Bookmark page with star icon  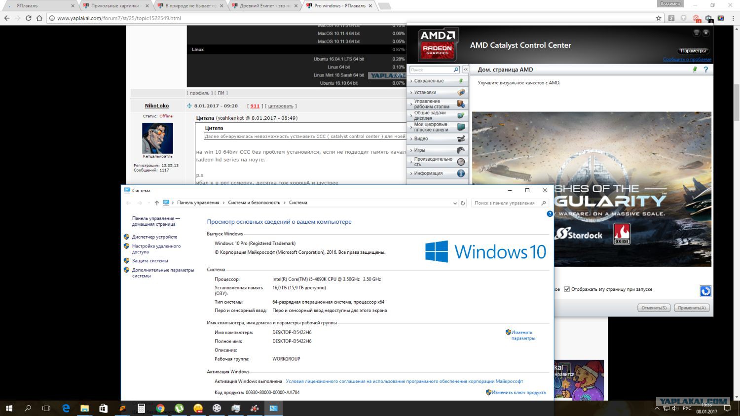(658, 18)
